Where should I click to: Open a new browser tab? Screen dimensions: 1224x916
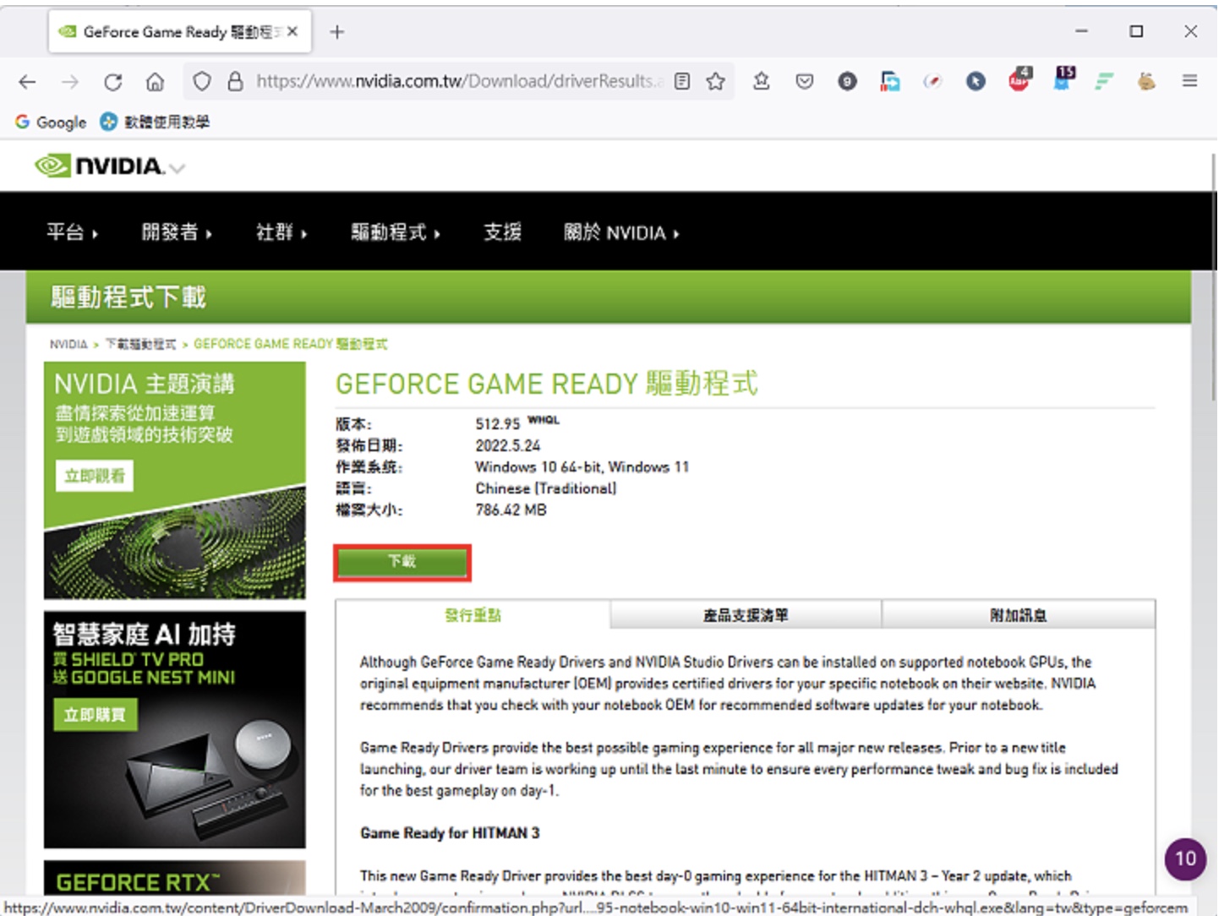click(x=337, y=32)
